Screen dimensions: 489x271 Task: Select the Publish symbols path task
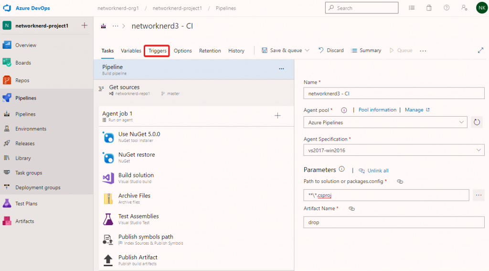pos(196,240)
